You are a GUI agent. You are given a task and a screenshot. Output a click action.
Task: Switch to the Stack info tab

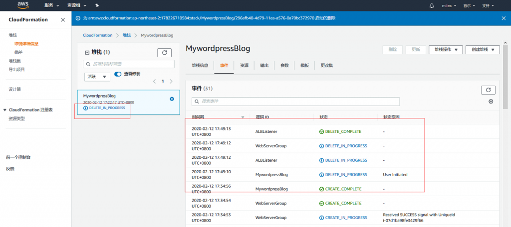click(200, 65)
